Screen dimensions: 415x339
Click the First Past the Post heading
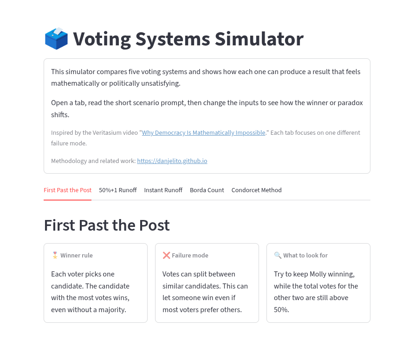pyautogui.click(x=106, y=225)
